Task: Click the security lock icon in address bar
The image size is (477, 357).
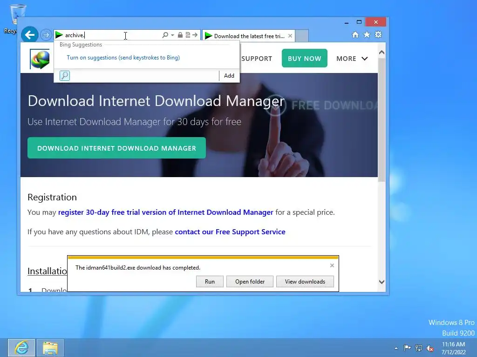Action: point(180,35)
